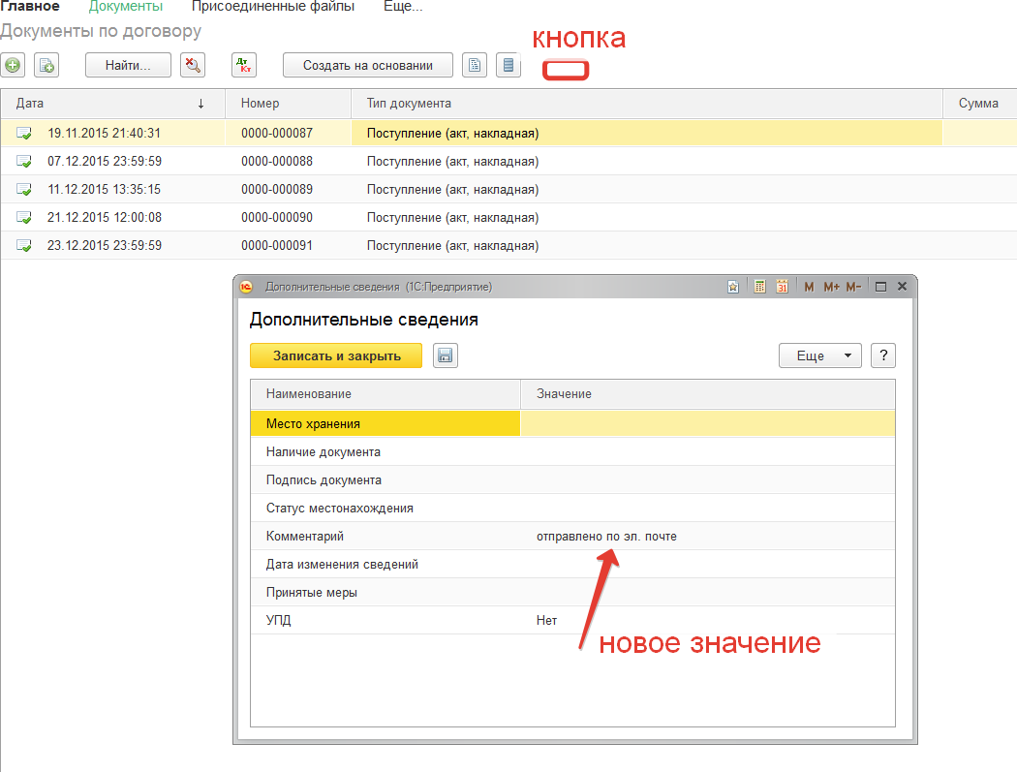Image resolution: width=1017 pixels, height=772 pixels.
Task: Open the calculator in dialog title bar
Action: click(x=759, y=287)
